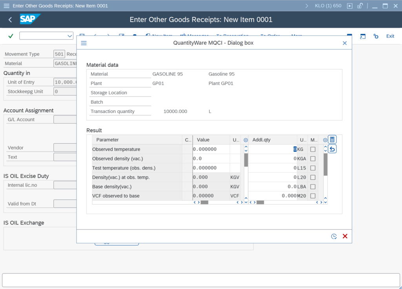Click the Parameter column header
Viewport: 402px width, 289px height.
137,140
